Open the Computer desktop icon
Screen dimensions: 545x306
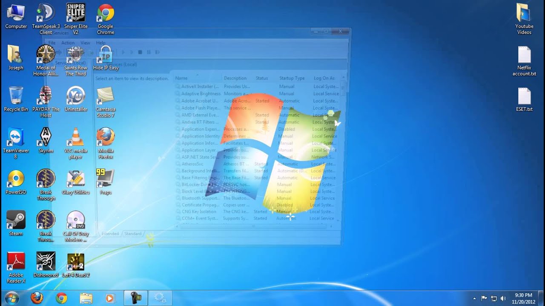(x=16, y=17)
